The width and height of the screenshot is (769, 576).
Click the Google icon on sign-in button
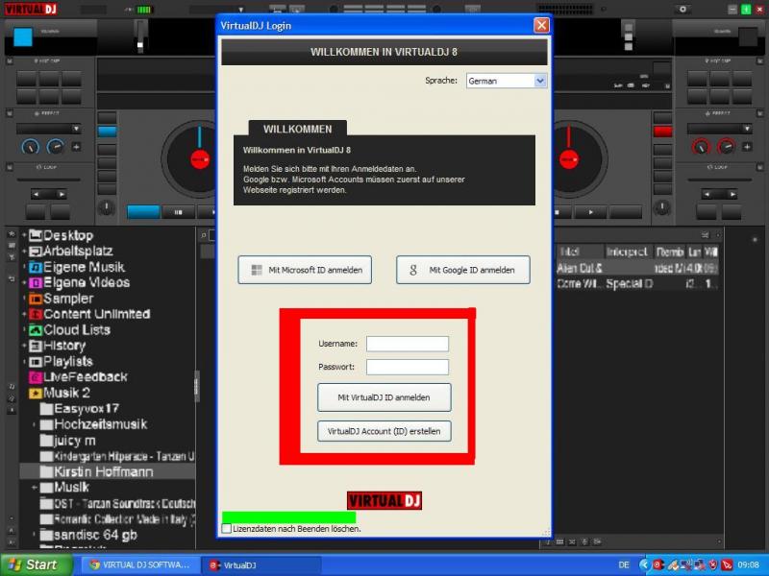coord(413,271)
